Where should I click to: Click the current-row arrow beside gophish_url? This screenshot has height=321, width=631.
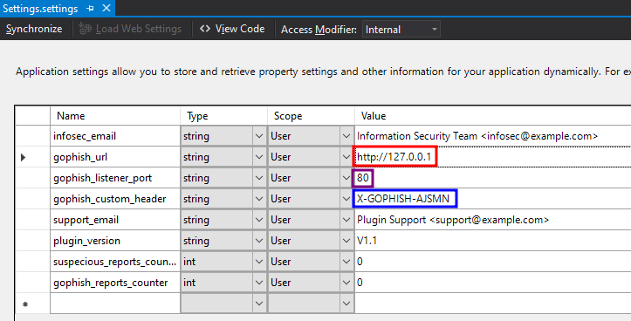(24, 157)
